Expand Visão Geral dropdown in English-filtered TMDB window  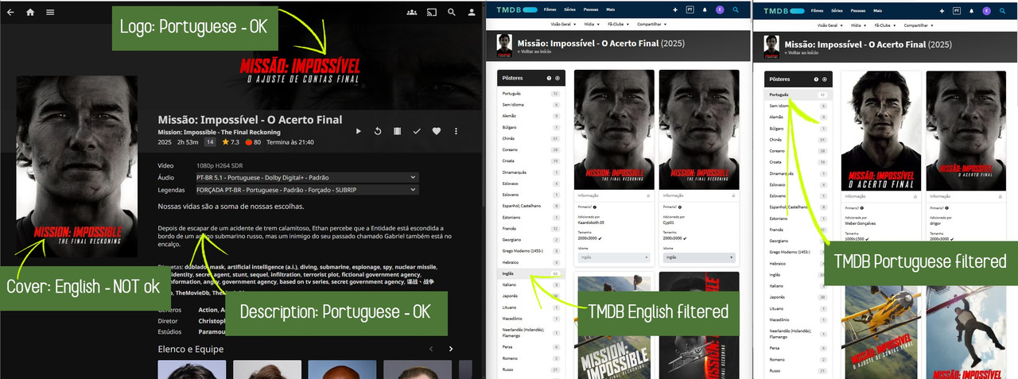pyautogui.click(x=562, y=25)
